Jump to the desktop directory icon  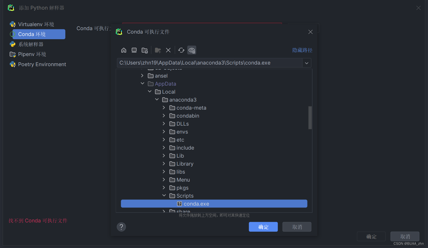point(134,50)
